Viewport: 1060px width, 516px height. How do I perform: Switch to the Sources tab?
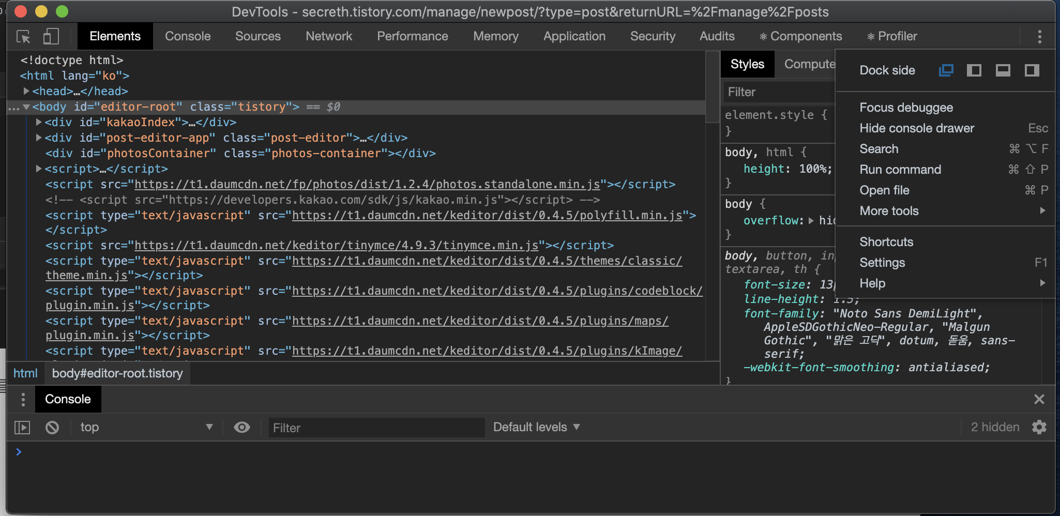coord(258,36)
